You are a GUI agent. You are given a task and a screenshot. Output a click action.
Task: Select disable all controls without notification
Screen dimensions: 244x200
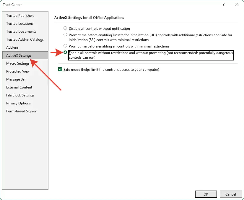point(65,28)
